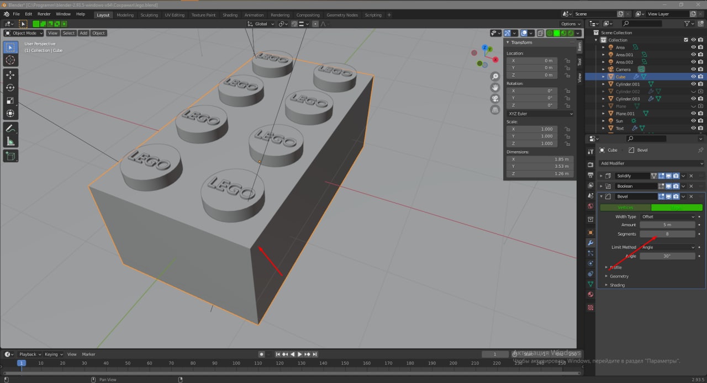The width and height of the screenshot is (707, 383).
Task: Click the Play animation button
Action: click(300, 354)
